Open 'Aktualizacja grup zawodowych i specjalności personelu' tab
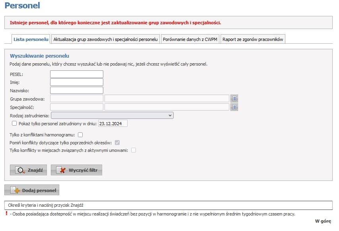Viewport: 339px width, 231px height. tap(106, 39)
